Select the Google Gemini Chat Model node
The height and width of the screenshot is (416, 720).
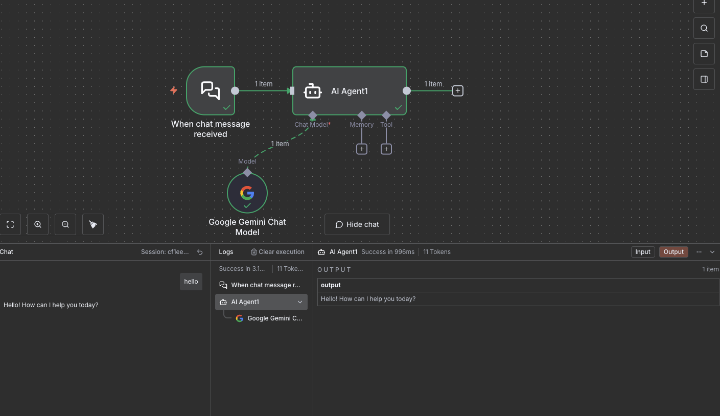coord(247,193)
